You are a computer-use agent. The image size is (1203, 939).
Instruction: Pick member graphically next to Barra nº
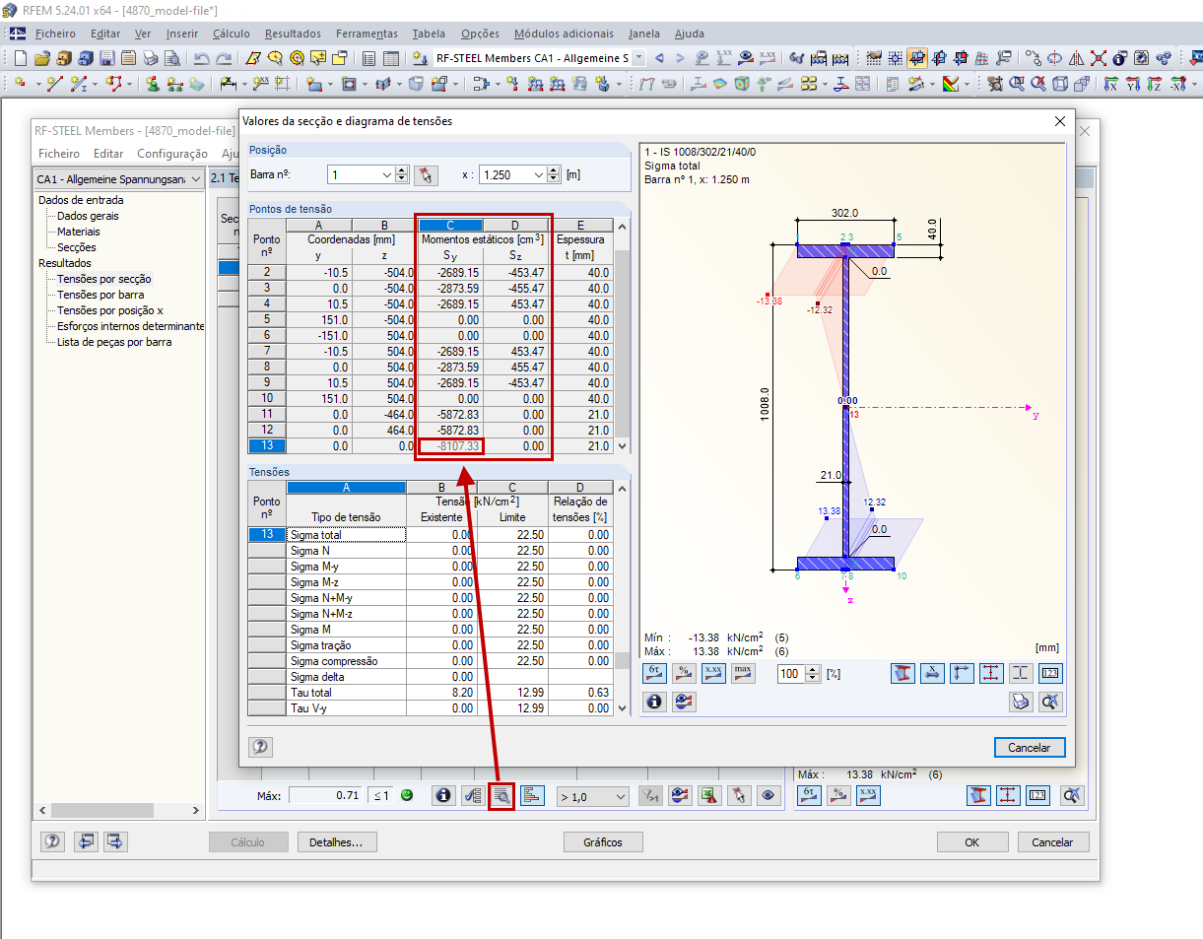tap(425, 174)
